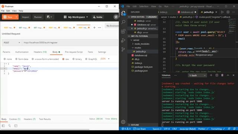Open the terminal bash selector dropdown
238x134 pixels.
197,75
